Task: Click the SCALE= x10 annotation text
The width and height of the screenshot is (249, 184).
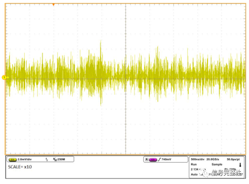Action: click(20, 167)
